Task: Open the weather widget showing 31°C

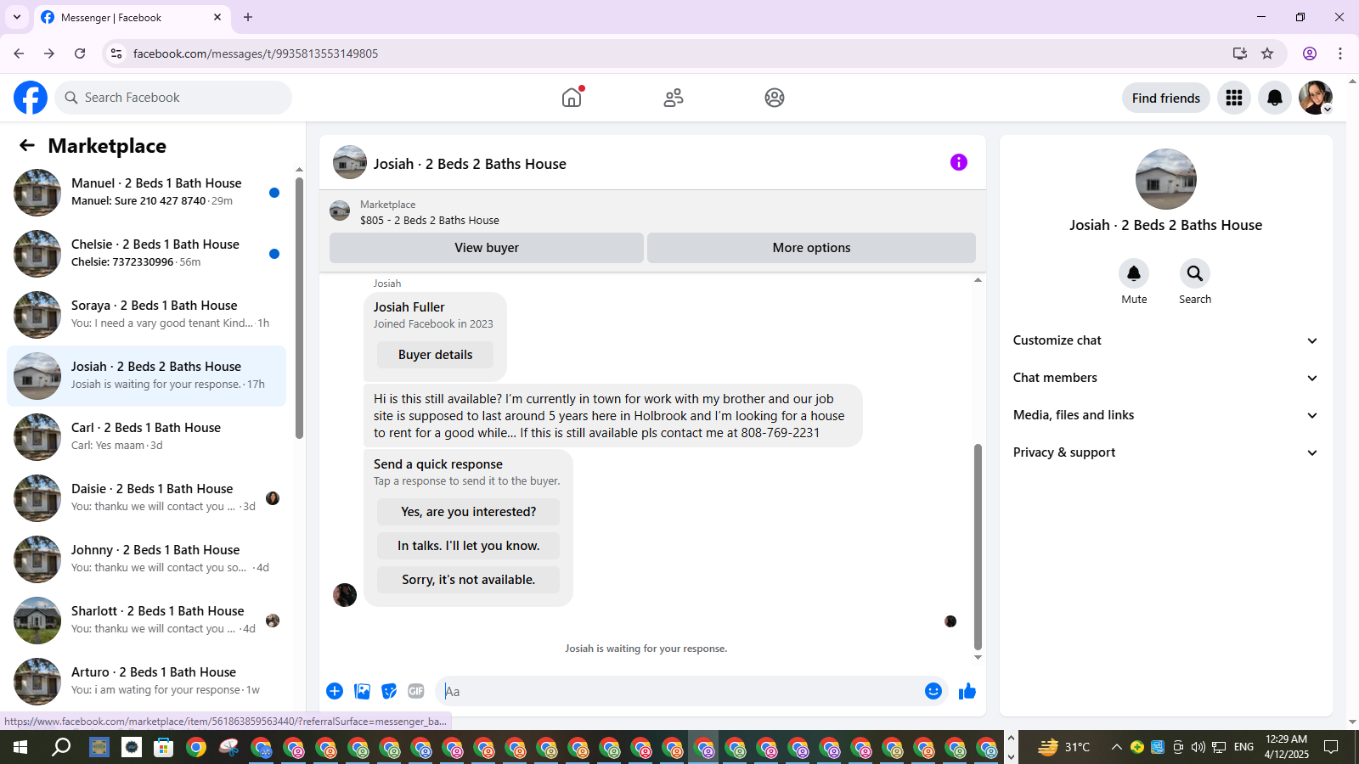Action: pos(1064,747)
